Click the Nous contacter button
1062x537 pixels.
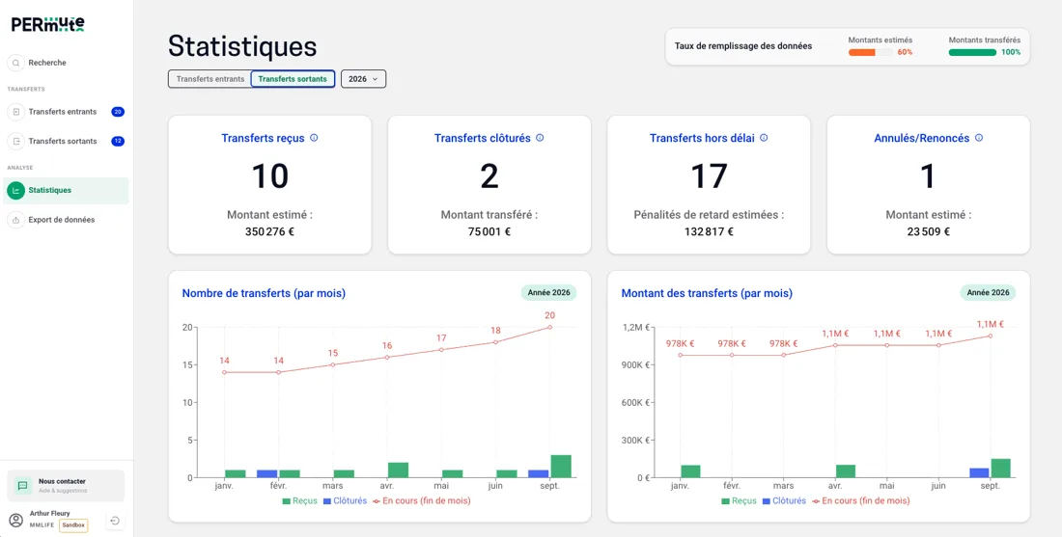(x=66, y=486)
